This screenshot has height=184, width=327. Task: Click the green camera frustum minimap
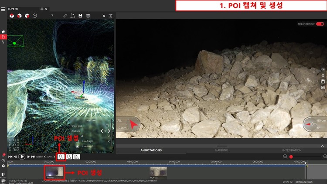pyautogui.click(x=15, y=41)
